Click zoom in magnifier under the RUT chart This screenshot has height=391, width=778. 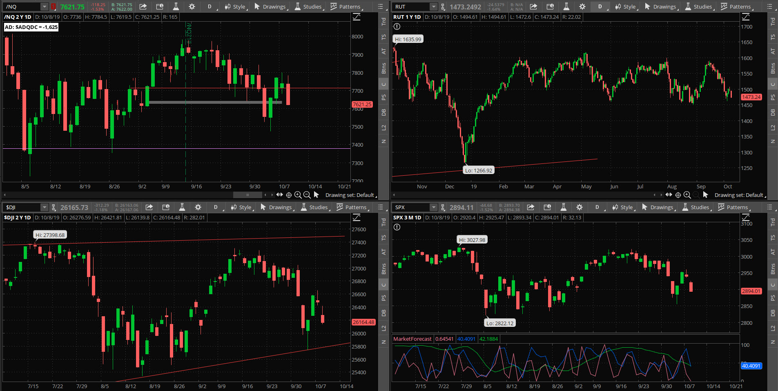pos(687,195)
